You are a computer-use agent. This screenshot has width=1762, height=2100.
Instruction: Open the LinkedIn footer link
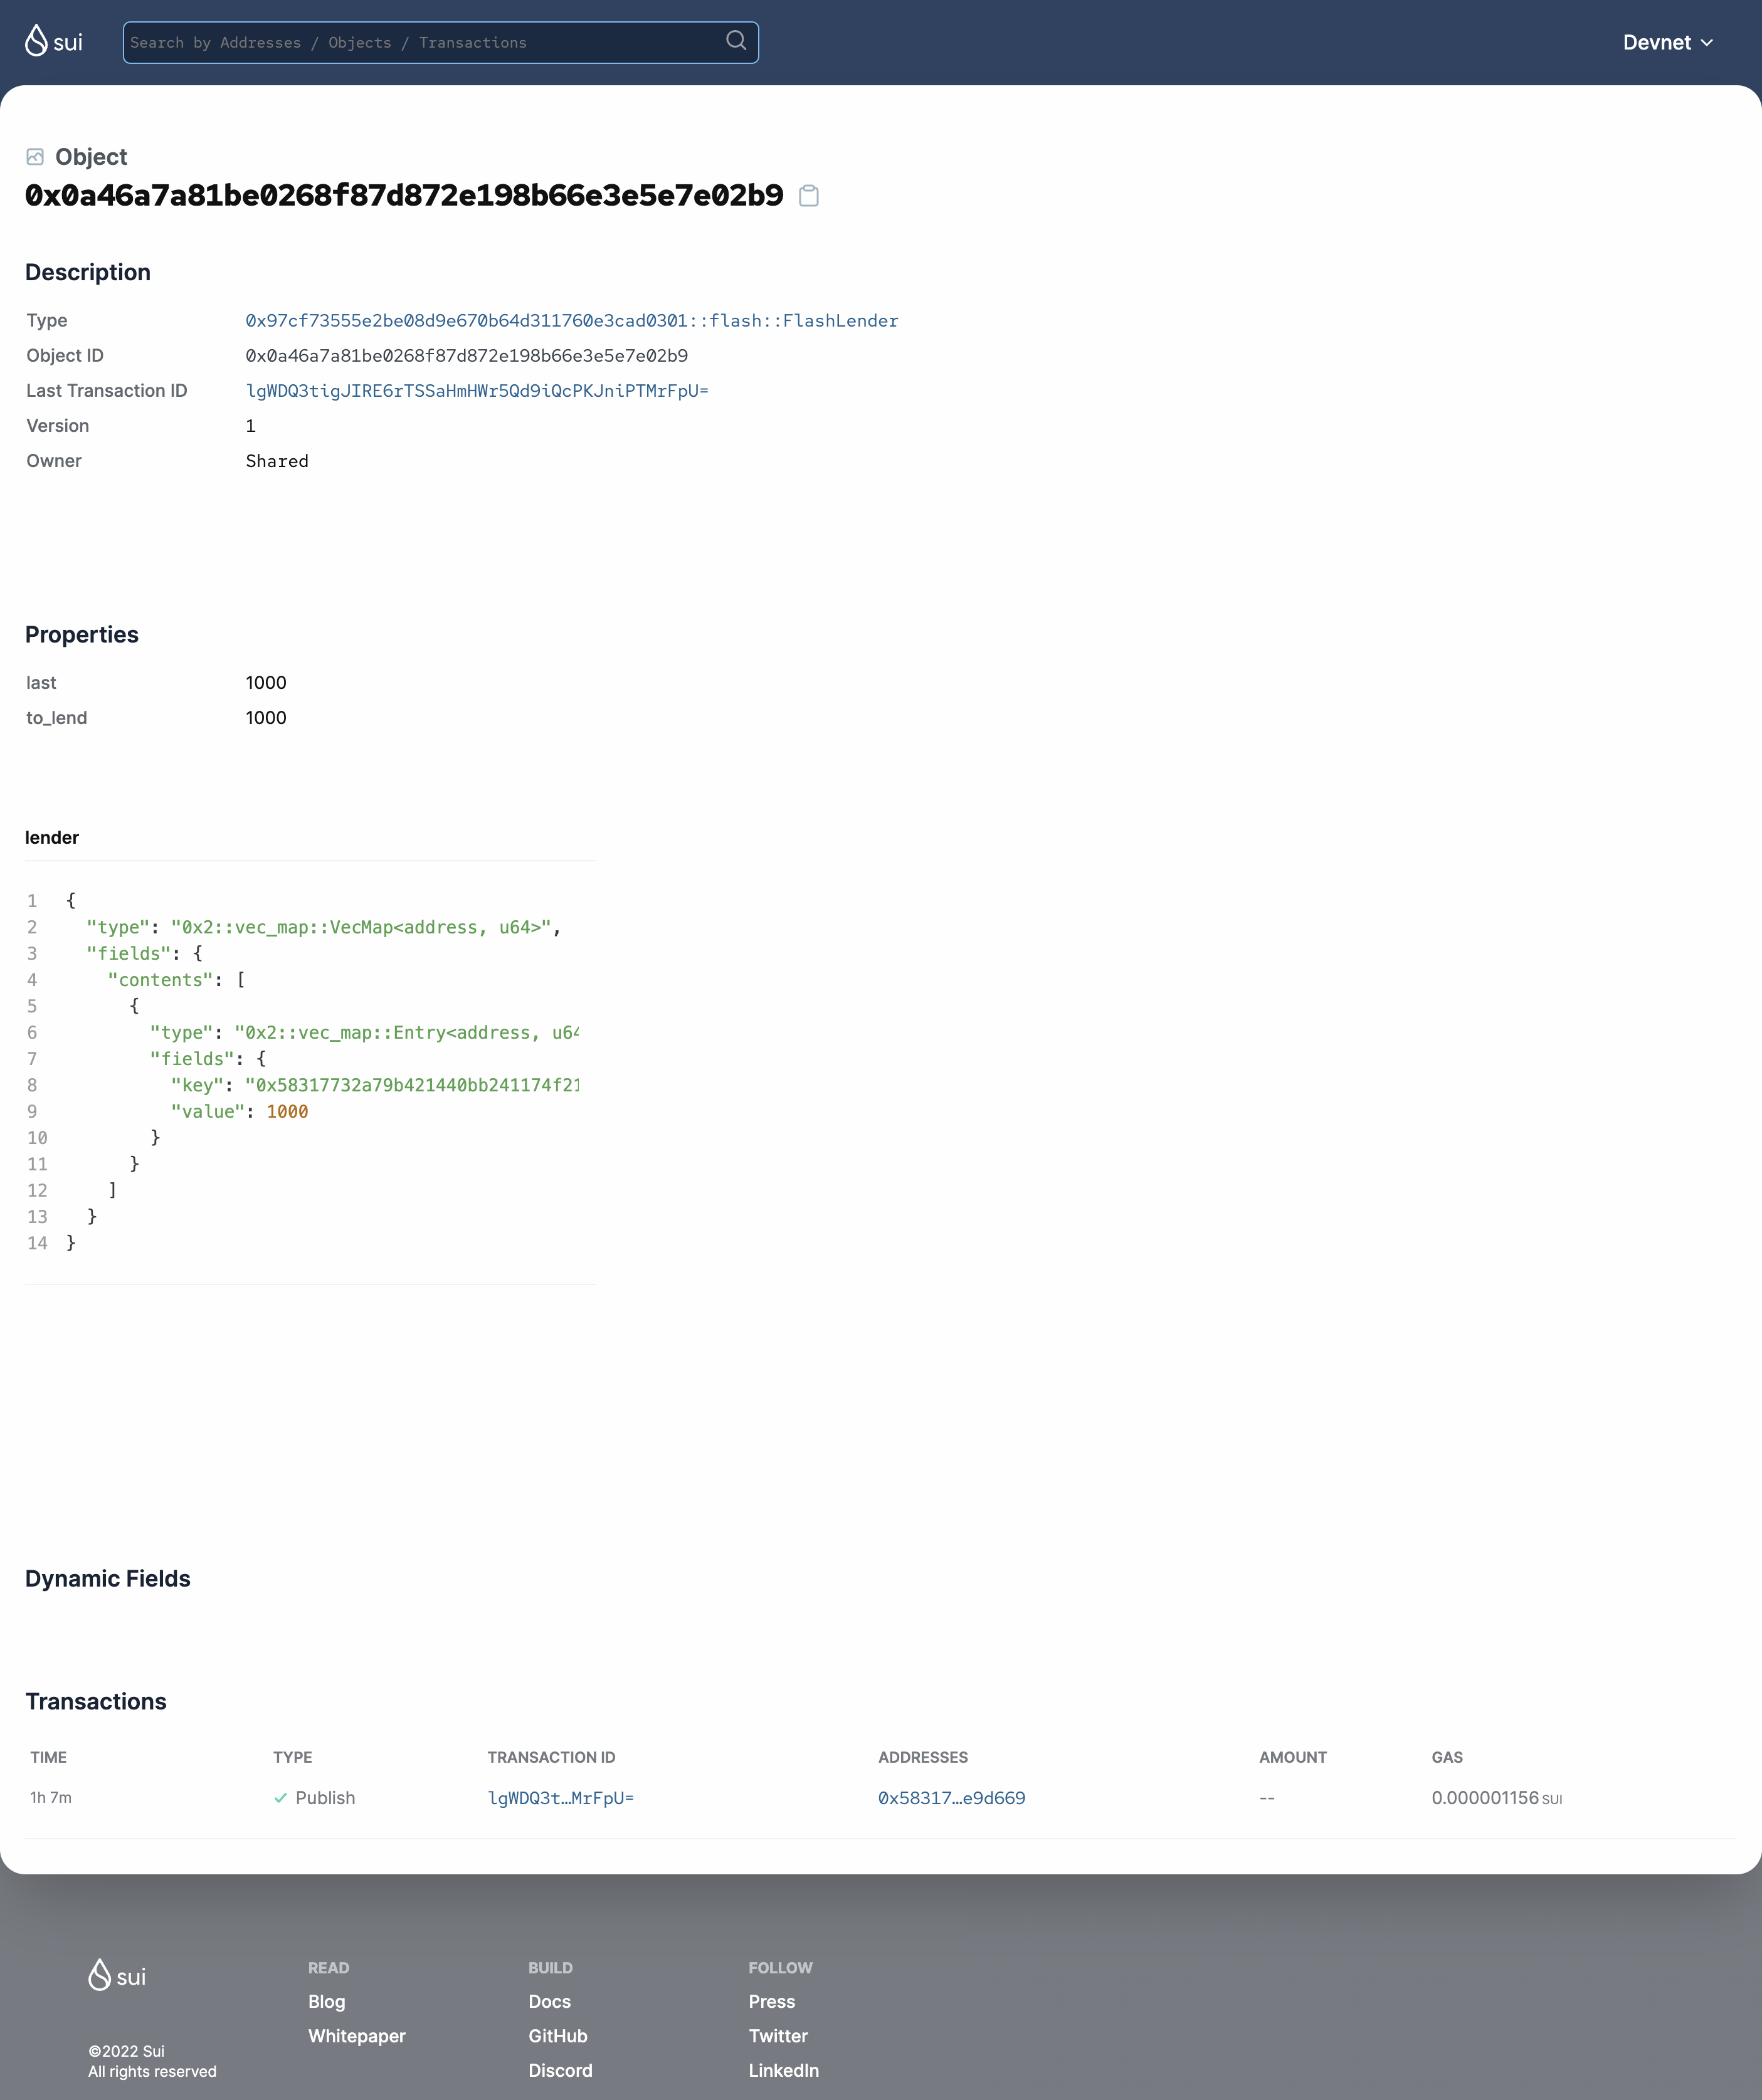coord(783,2070)
